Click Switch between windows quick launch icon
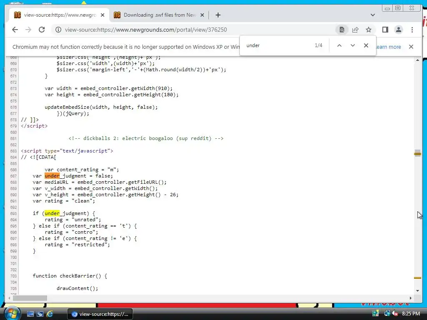The image size is (427, 320). (40, 314)
